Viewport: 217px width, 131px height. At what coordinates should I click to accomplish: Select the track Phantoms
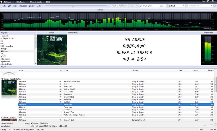pyautogui.click(x=116, y=94)
